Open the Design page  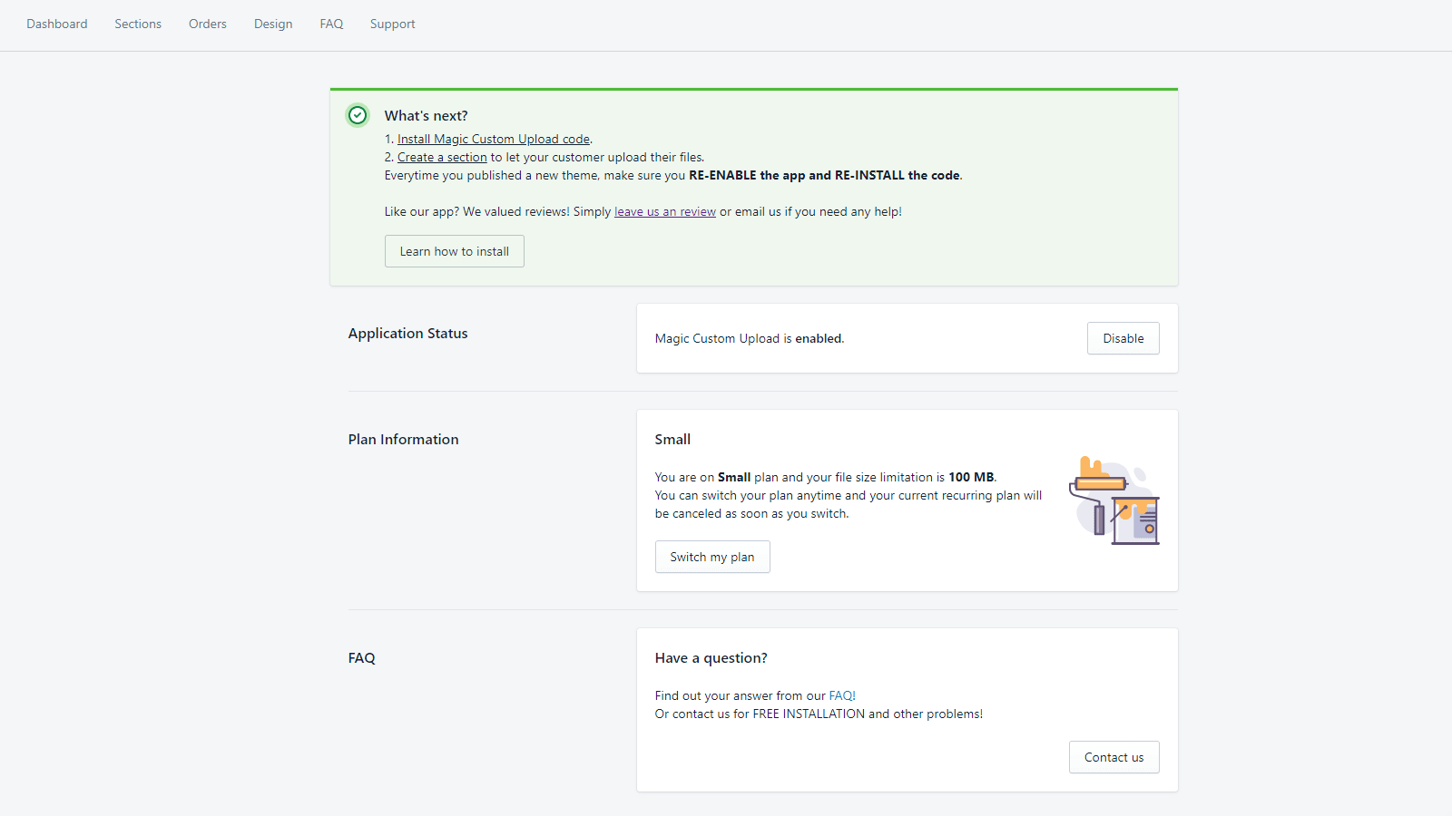272,24
